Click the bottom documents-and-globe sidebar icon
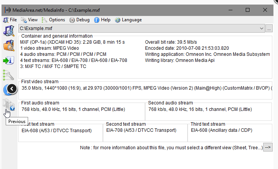This screenshot has height=169, width=278. (x=8, y=104)
